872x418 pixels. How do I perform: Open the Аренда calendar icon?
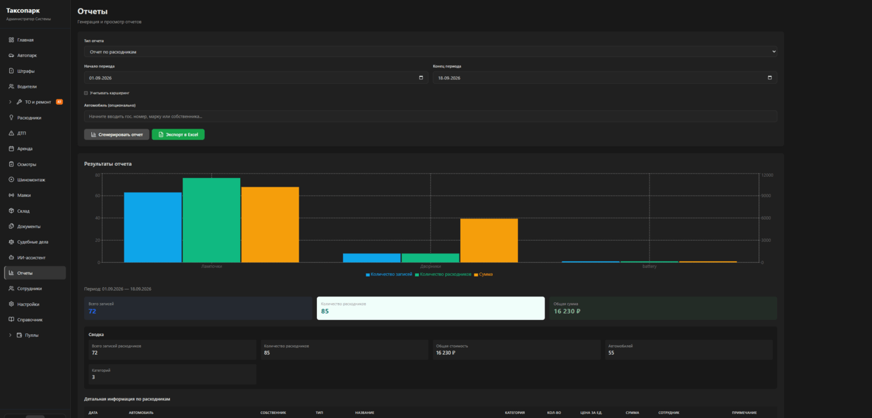tap(11, 149)
